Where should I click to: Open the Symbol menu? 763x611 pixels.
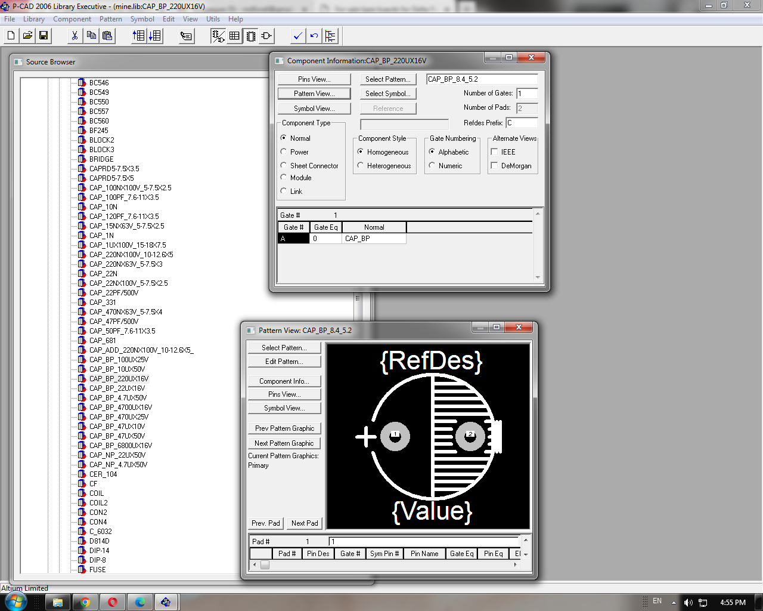(142, 19)
